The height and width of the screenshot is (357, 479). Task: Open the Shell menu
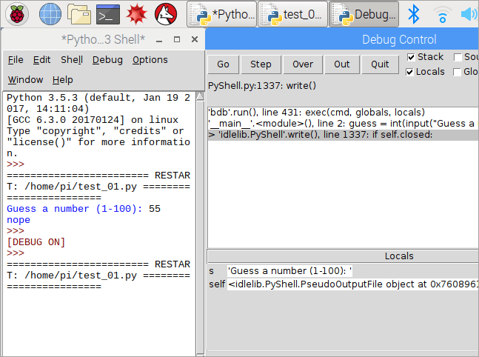(72, 60)
